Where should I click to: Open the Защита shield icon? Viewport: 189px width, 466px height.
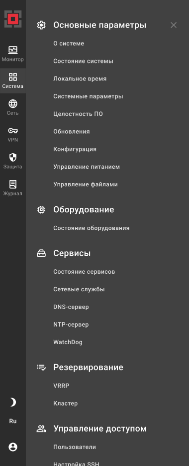[x=13, y=157]
